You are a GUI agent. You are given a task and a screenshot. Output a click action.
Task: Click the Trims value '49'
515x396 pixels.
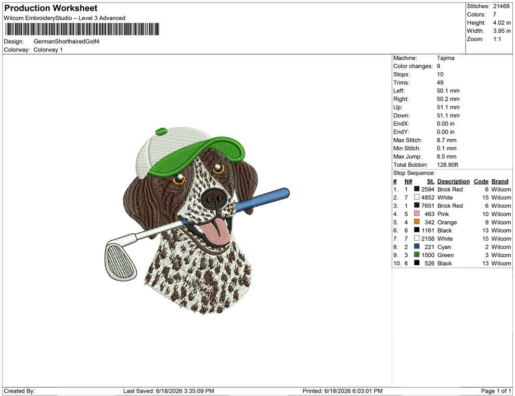pos(440,83)
